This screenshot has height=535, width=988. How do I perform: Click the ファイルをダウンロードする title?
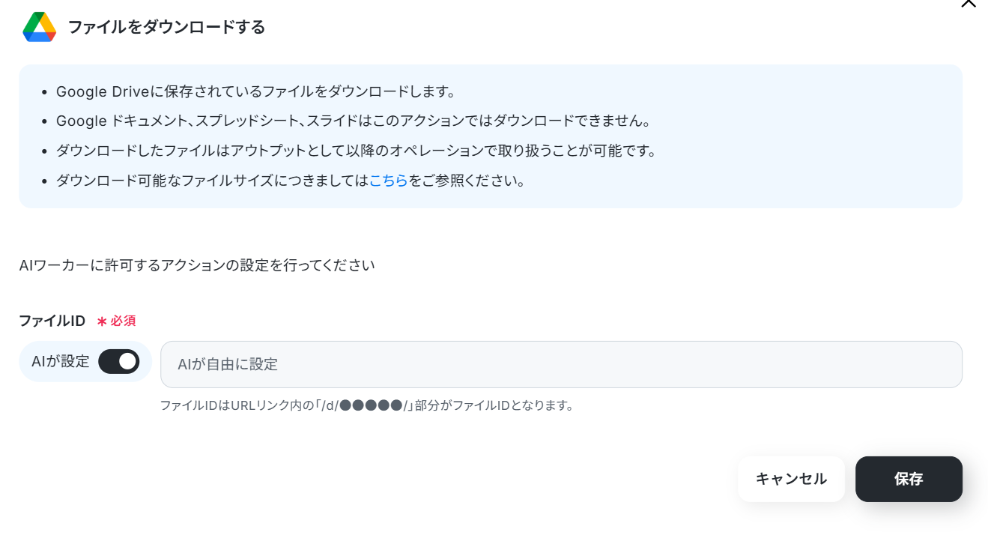[x=166, y=28]
